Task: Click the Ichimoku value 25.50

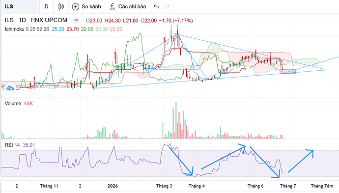Action: coord(101,29)
